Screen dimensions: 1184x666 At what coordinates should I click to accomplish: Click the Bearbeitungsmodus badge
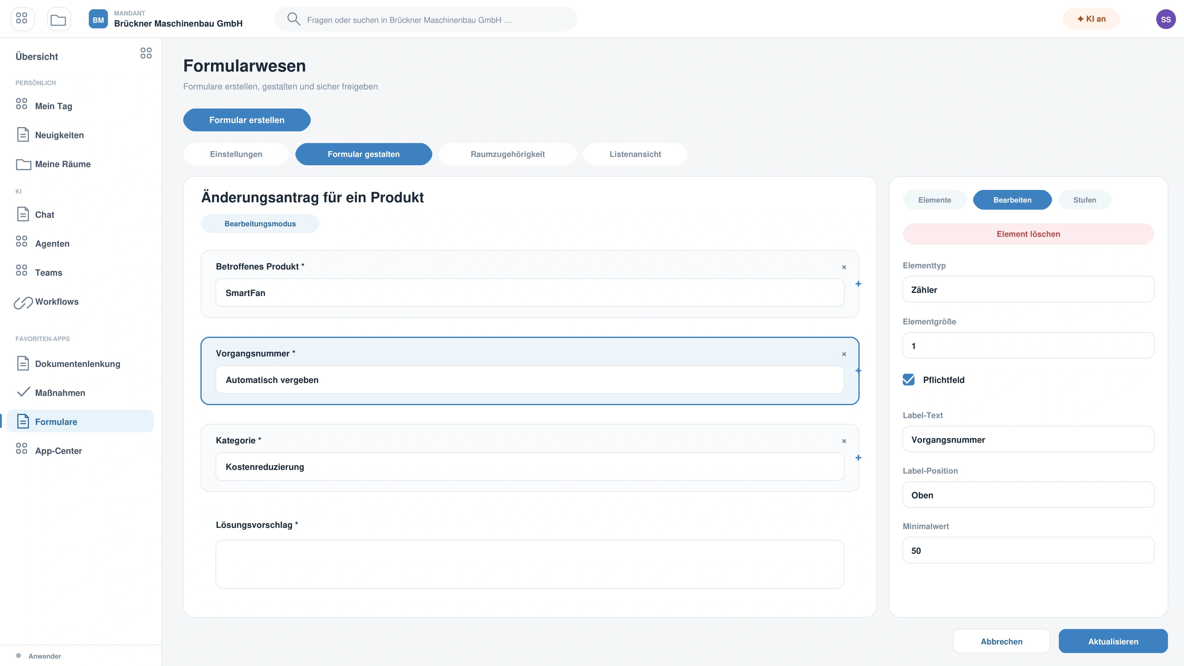point(260,224)
